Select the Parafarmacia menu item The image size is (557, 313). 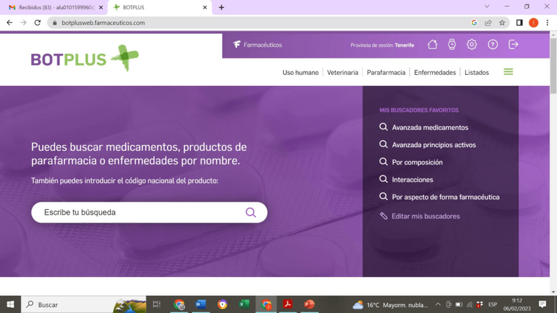click(x=386, y=73)
